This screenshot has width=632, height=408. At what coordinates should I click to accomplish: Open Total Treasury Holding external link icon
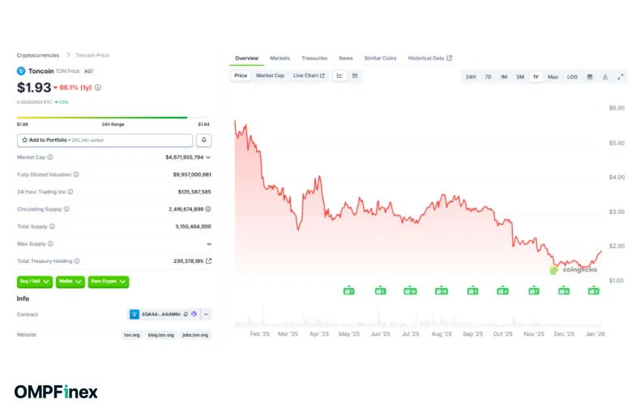(208, 261)
